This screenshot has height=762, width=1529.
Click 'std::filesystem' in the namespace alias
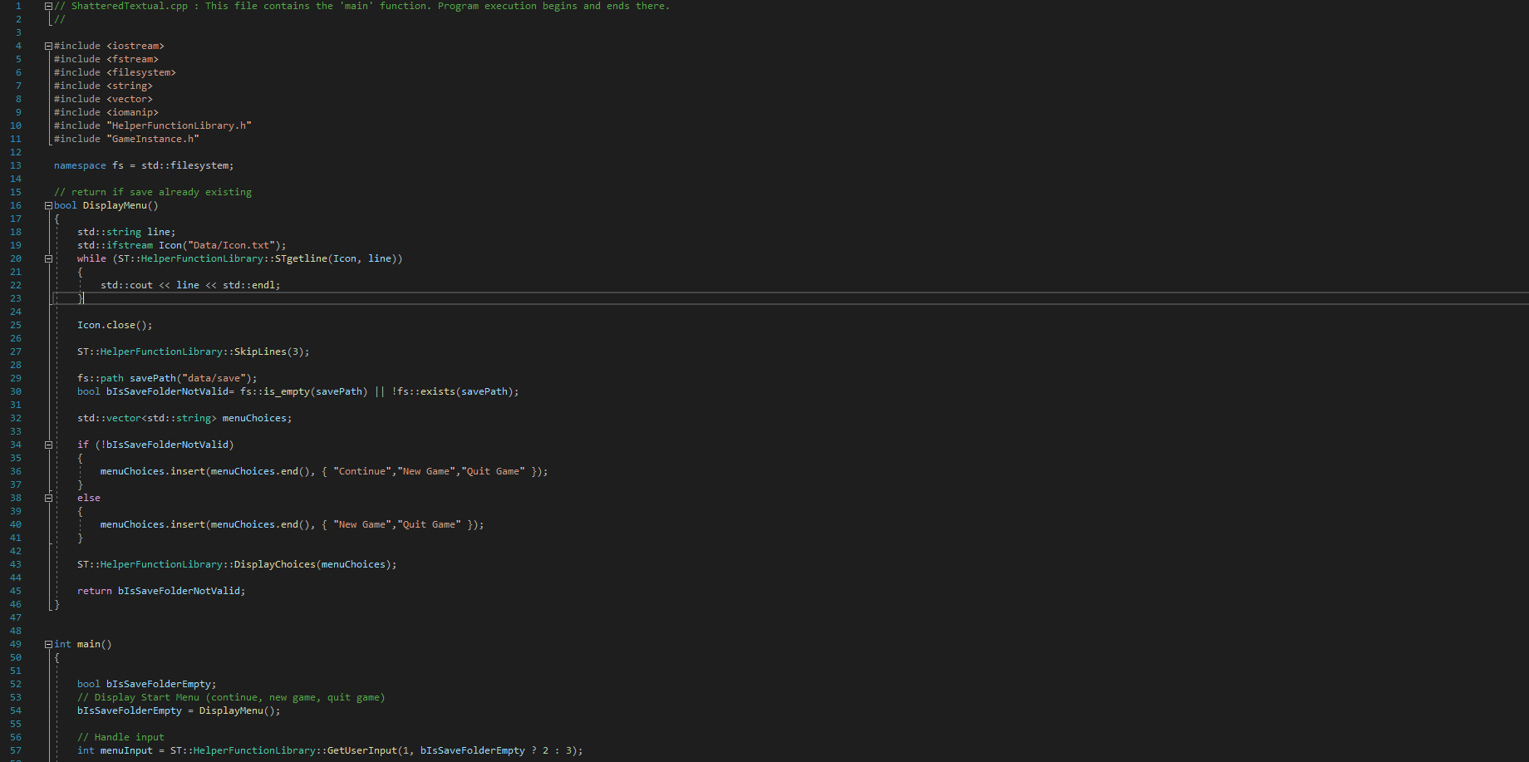(184, 165)
